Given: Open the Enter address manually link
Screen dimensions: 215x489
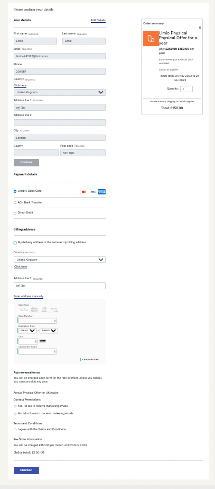Looking at the screenshot, I should tap(29, 296).
